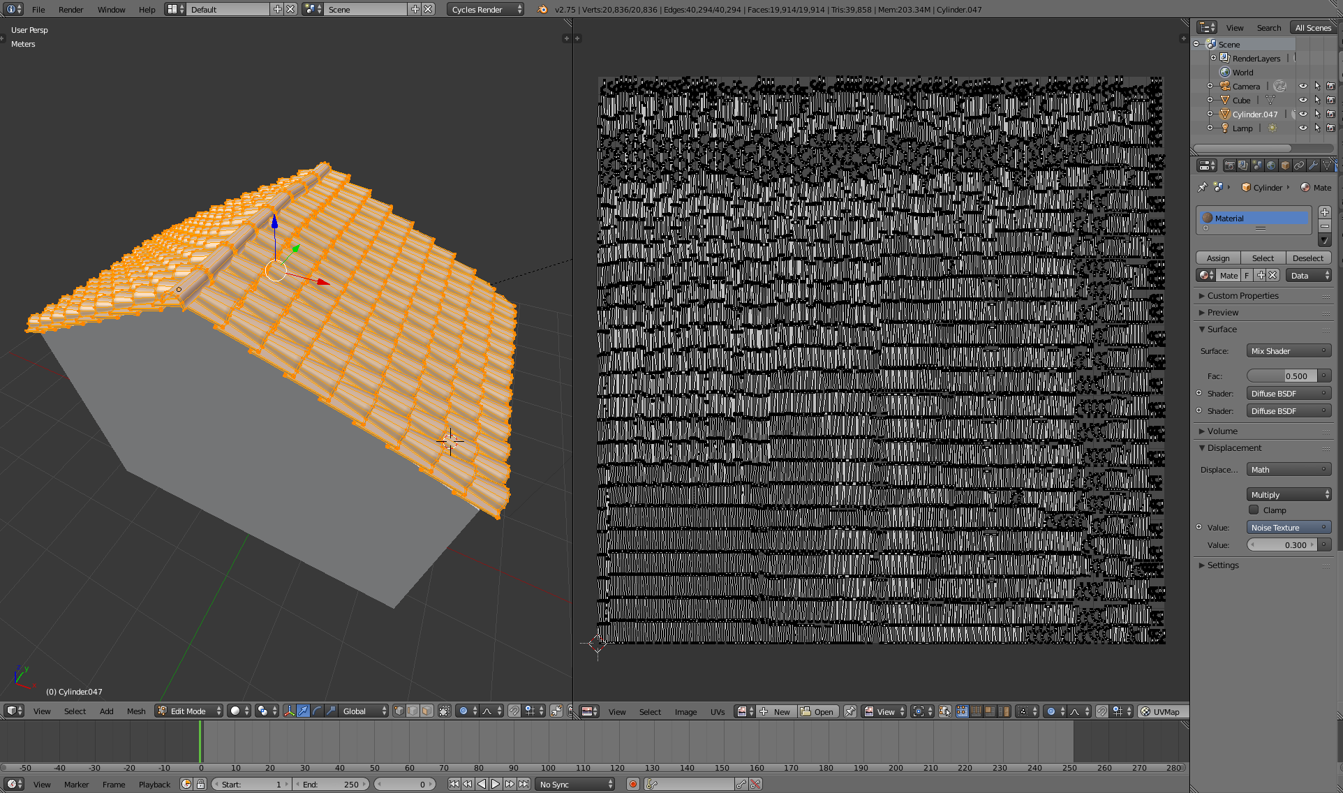Open the Render menu
The width and height of the screenshot is (1343, 793).
tap(71, 9)
